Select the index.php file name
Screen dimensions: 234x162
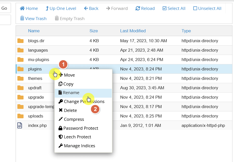37,126
